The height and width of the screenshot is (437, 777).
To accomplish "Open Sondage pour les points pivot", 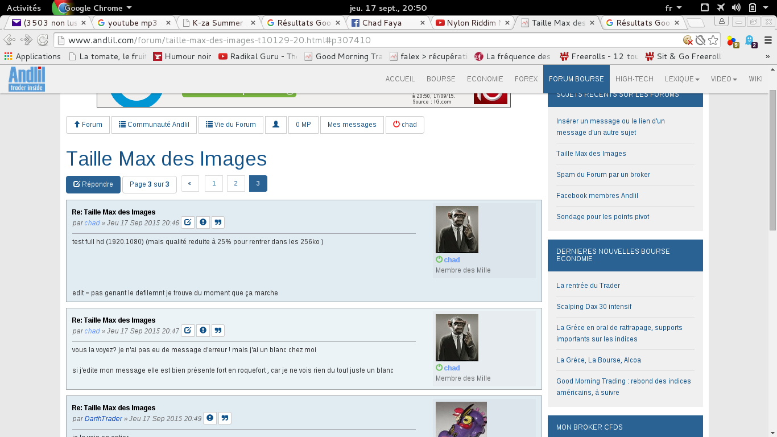I will tap(602, 217).
